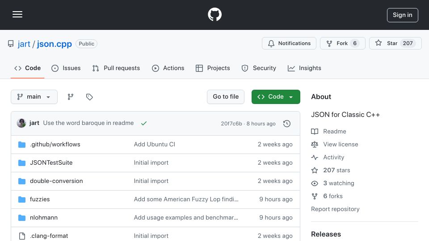429x241 pixels.
Task: View branches via the branch icon
Action: coord(71,97)
